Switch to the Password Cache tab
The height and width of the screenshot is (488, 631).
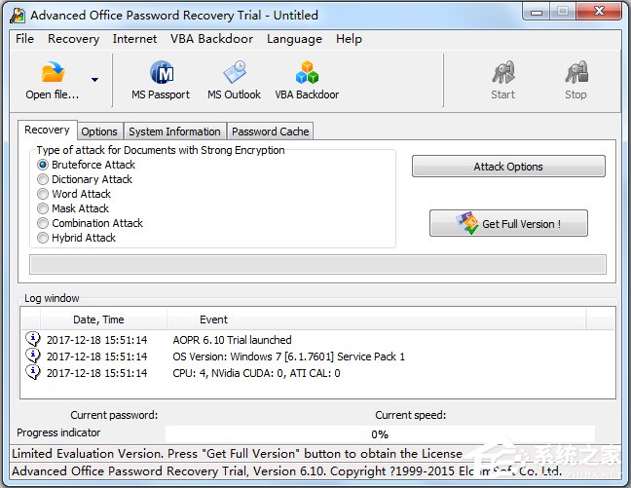(271, 131)
